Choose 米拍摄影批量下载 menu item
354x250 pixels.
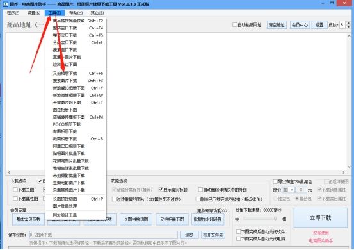pos(76,175)
